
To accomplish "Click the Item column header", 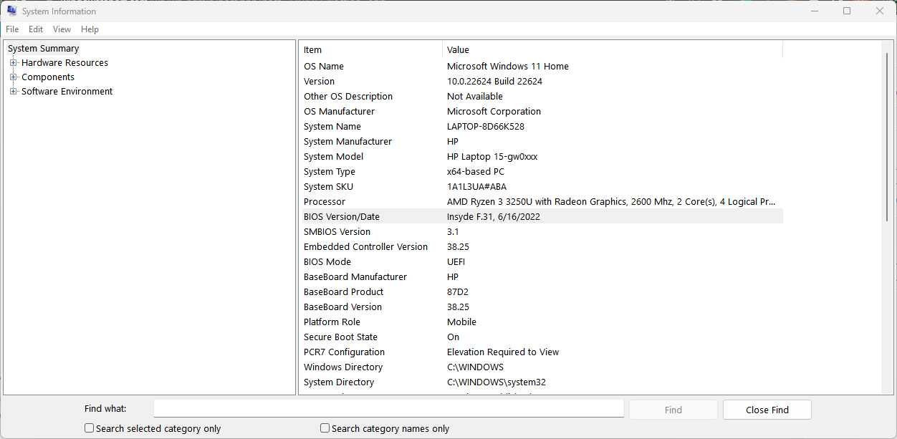I will pyautogui.click(x=370, y=50).
